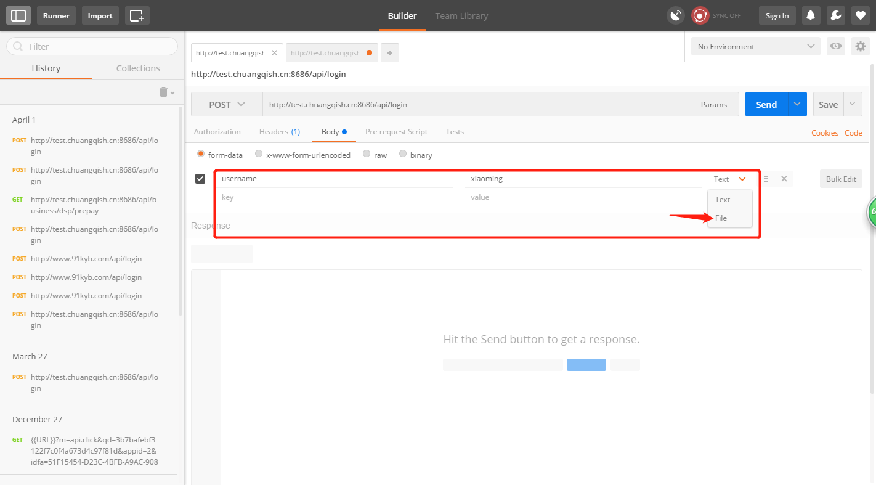Switch to the Team Library tab
The width and height of the screenshot is (876, 485).
(x=461, y=16)
